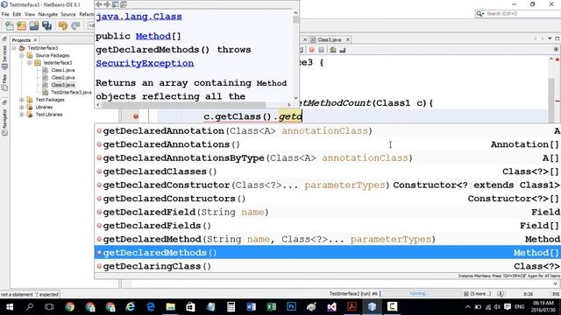The image size is (561, 315).
Task: Open the View menu
Action: click(30, 14)
